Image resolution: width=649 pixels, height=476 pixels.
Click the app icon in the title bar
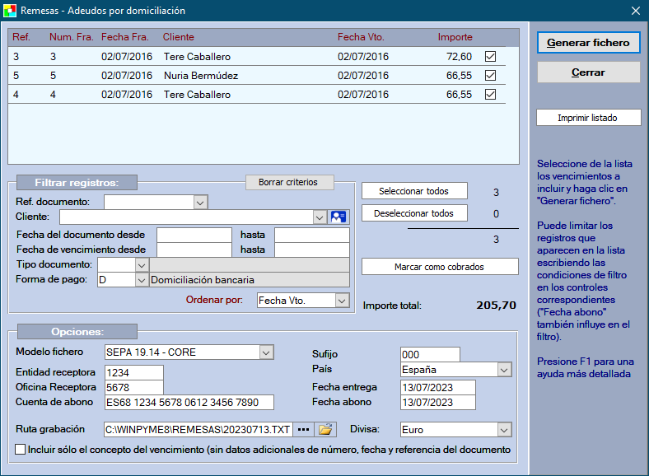tap(10, 11)
